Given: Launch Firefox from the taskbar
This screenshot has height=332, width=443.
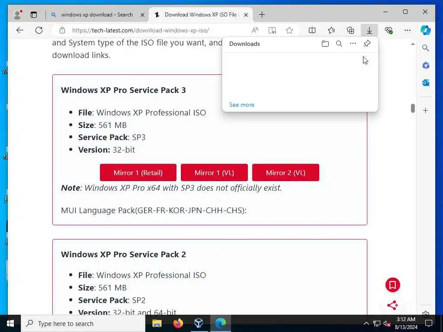Looking at the screenshot, I should point(178,323).
